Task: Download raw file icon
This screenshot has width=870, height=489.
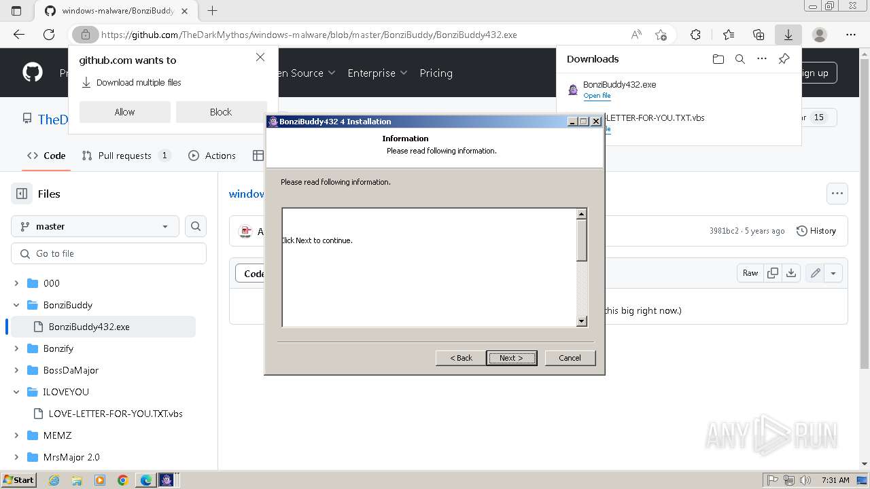Action: point(791,273)
